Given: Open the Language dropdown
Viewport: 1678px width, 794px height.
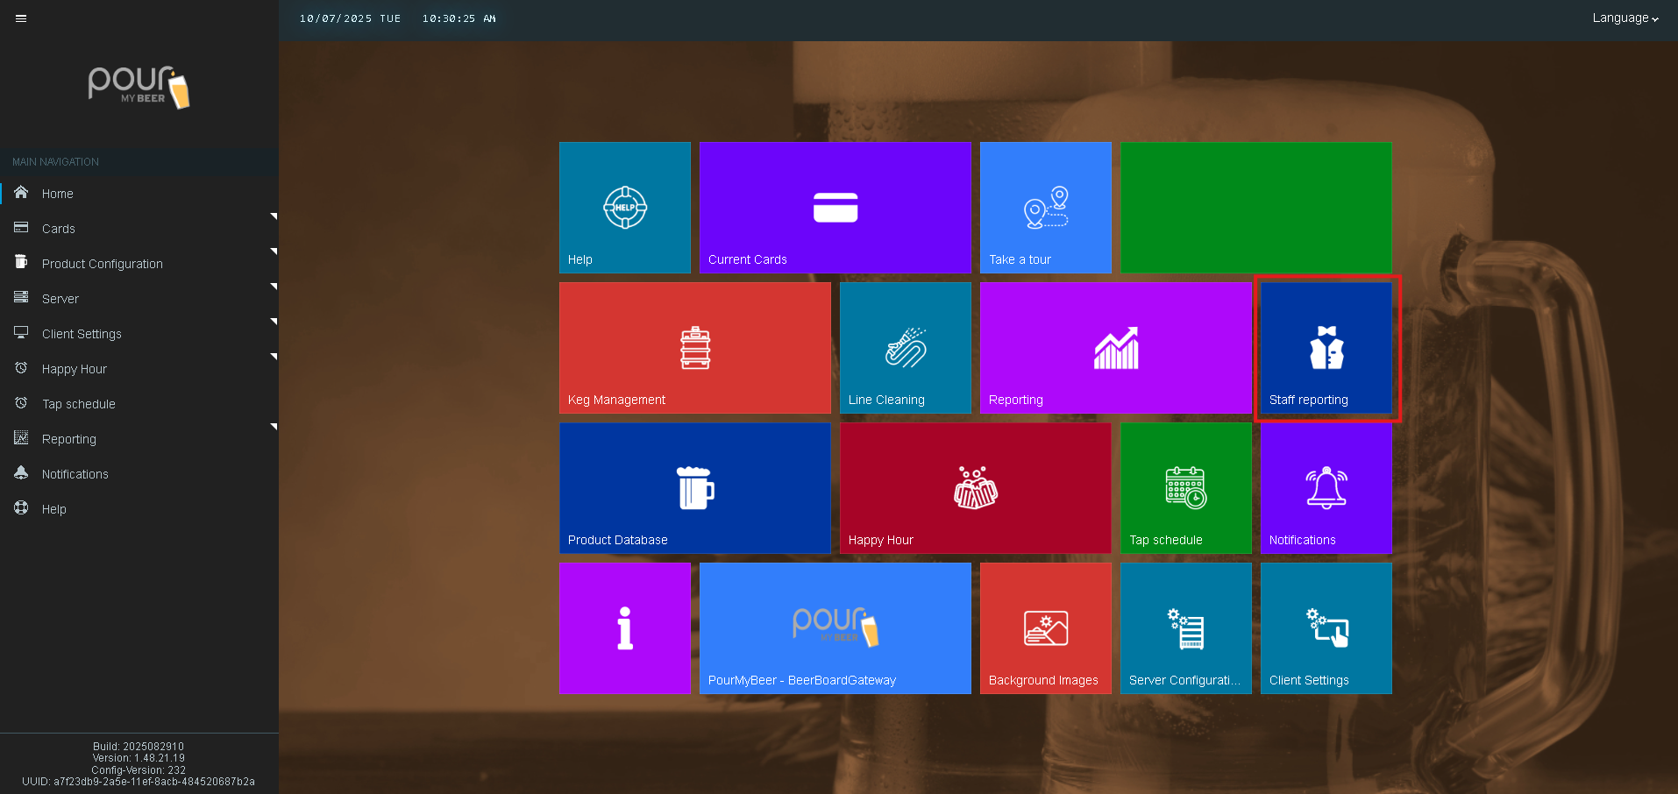Looking at the screenshot, I should pos(1625,18).
